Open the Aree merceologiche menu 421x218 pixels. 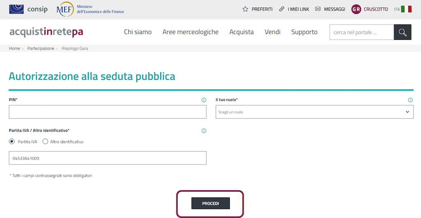(x=190, y=32)
